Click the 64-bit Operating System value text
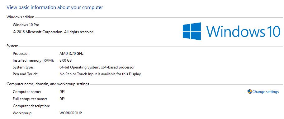The width and height of the screenshot is (284, 119). click(97, 67)
